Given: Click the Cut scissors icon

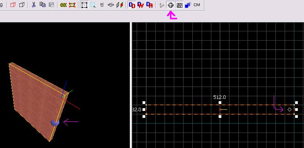Looking at the screenshot, I should click(x=34, y=5).
